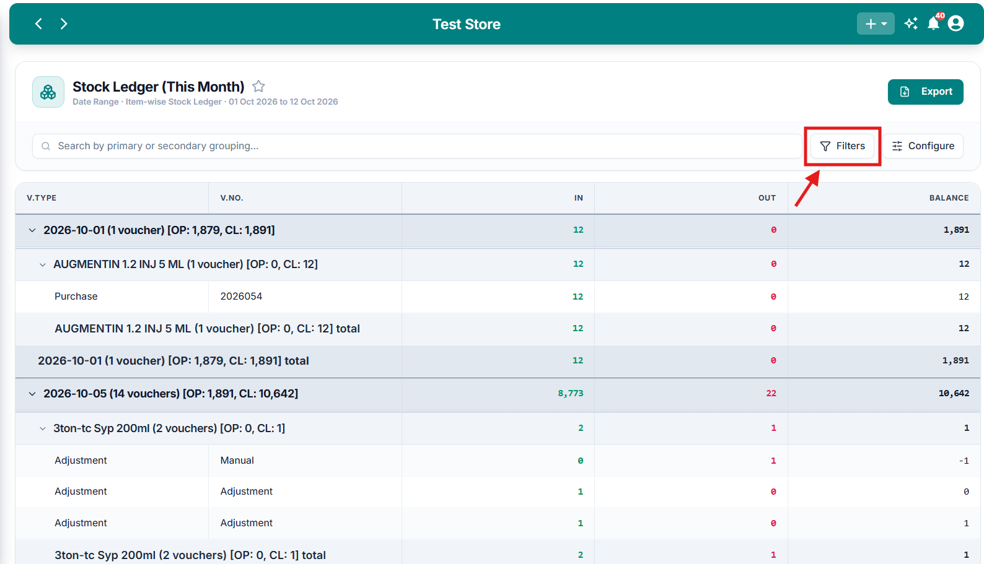Collapse the 2026-10-05 date group
Image resolution: width=984 pixels, height=564 pixels.
(x=32, y=394)
